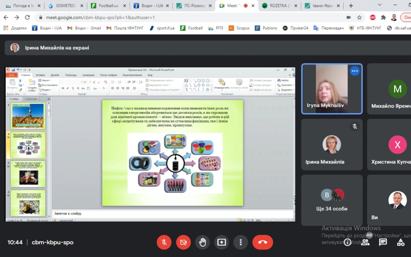Open the 'Приват24' bookmark
Viewport: 411px width, 257px height.
point(295,28)
